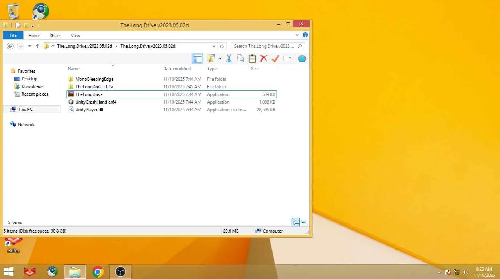Switch to the View ribbon tab
This screenshot has height=279, width=500.
click(76, 36)
